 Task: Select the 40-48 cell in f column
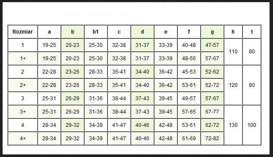click(x=189, y=45)
